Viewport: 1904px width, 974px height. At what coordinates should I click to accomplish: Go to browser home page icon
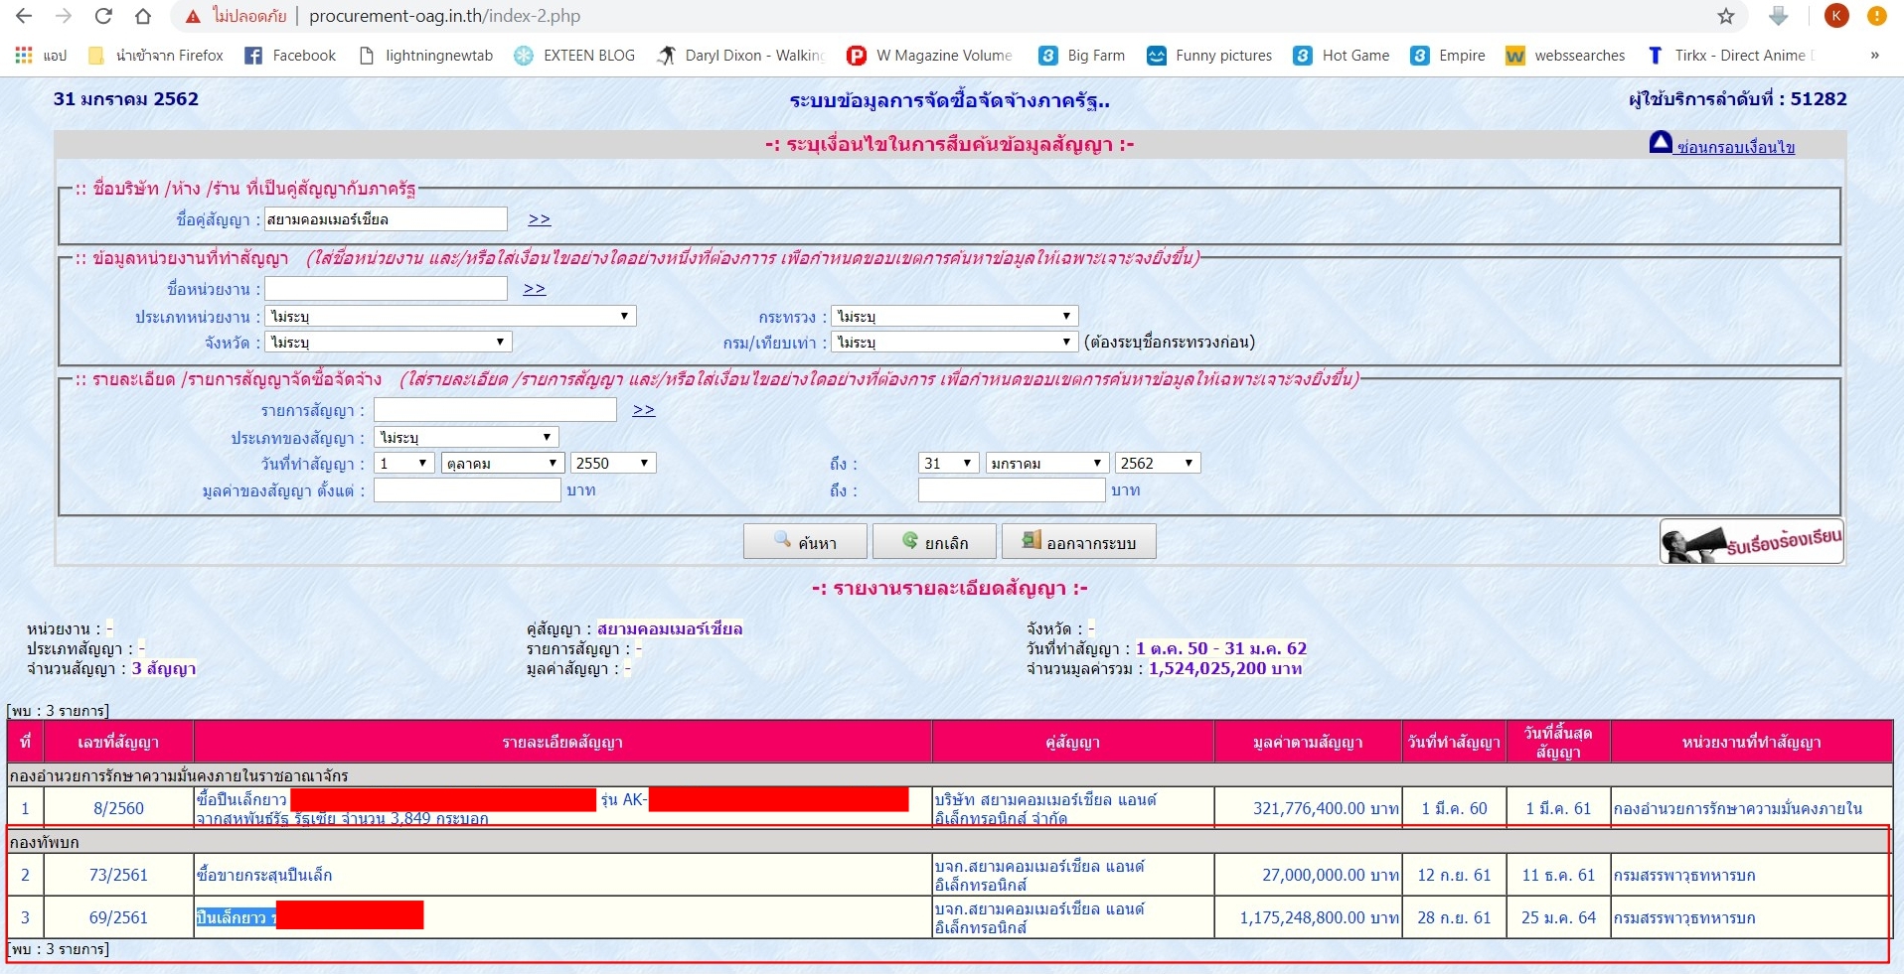(x=143, y=16)
